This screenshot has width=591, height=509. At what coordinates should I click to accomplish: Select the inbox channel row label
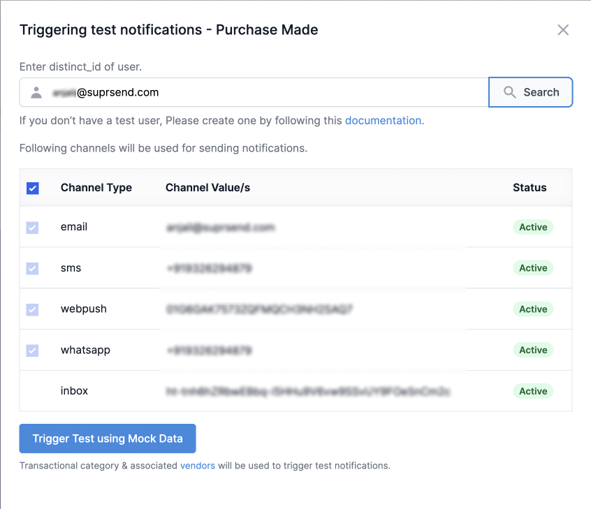[75, 391]
